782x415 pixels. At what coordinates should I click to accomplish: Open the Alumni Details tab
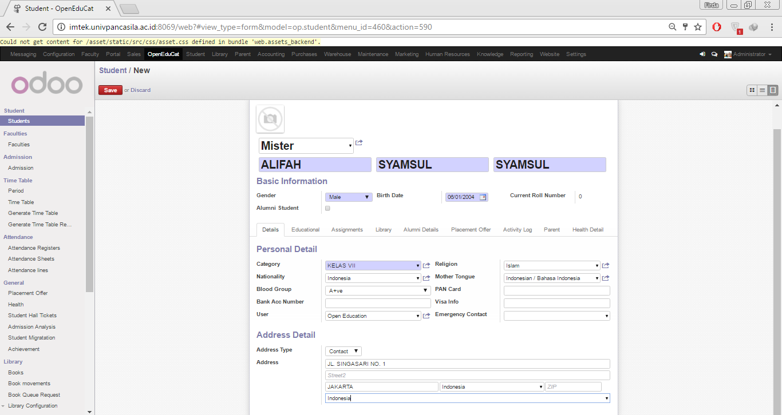421,230
